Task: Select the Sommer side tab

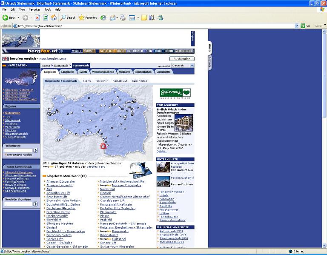Action: click(x=210, y=62)
